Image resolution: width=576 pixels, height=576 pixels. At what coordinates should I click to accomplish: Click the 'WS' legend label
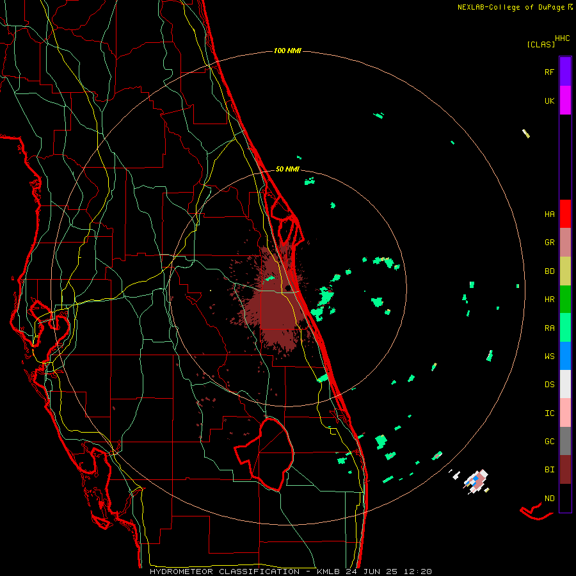[x=549, y=356]
